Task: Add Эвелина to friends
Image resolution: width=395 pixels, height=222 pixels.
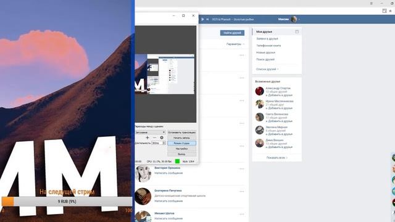Action: pyautogui.click(x=279, y=134)
